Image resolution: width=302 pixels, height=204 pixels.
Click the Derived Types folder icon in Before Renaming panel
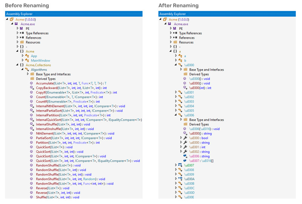pos(32,79)
